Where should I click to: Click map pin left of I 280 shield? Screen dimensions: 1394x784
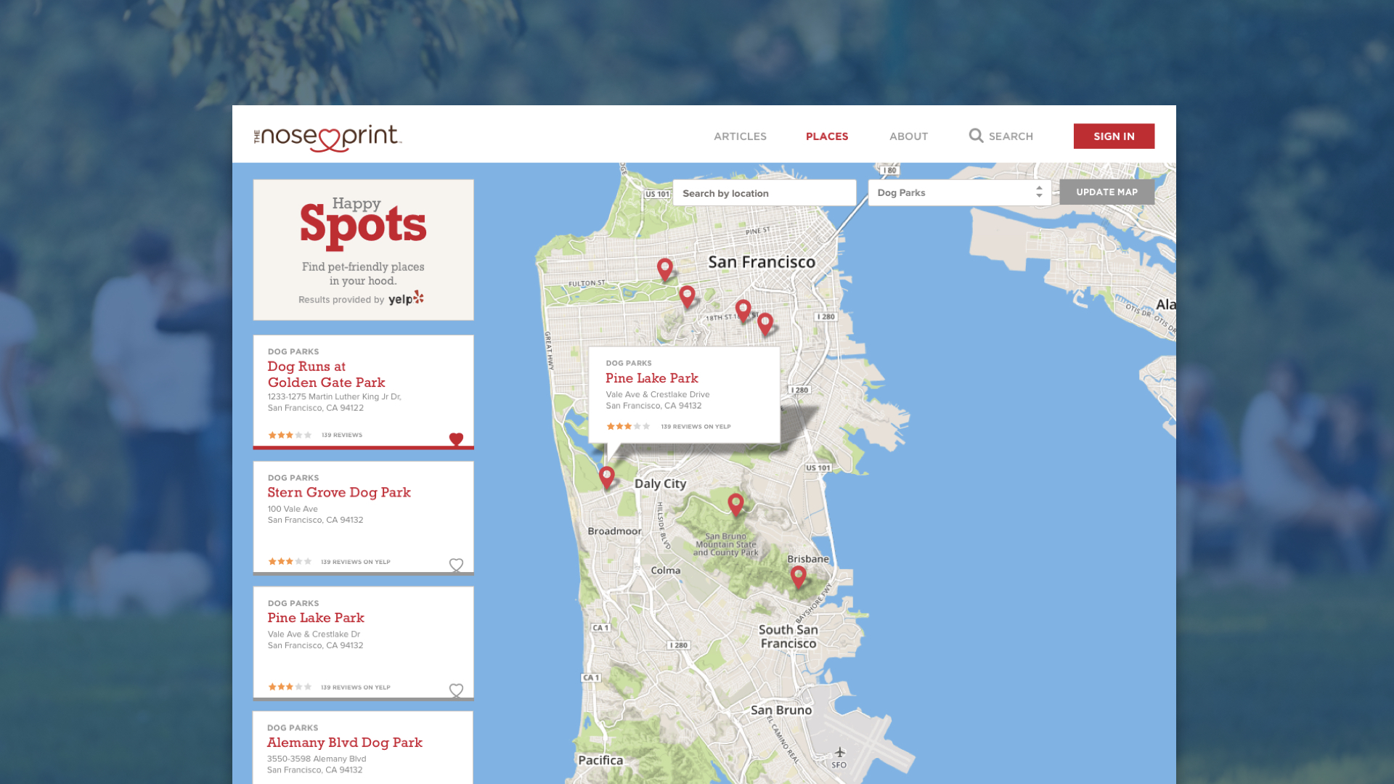tap(765, 324)
